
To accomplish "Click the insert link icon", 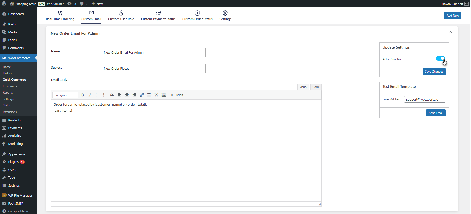I will point(142,95).
